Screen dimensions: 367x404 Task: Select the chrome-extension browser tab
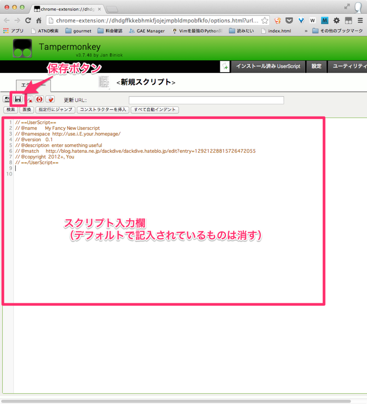click(68, 9)
